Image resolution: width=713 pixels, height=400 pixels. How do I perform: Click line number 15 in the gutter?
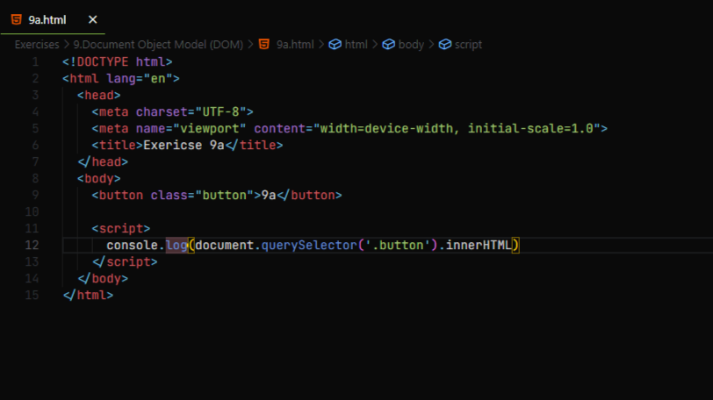click(32, 295)
